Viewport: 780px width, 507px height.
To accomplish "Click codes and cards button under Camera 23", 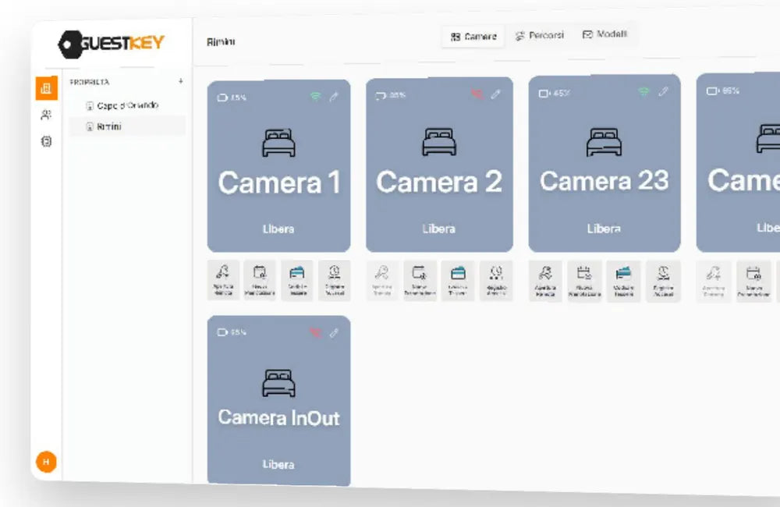I will 623,281.
